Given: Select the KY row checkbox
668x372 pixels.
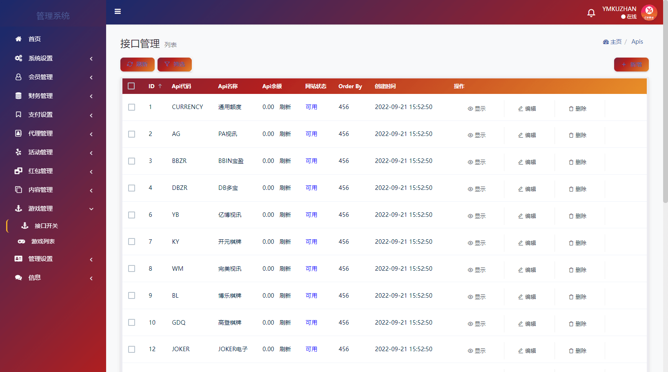Looking at the screenshot, I should (x=131, y=242).
